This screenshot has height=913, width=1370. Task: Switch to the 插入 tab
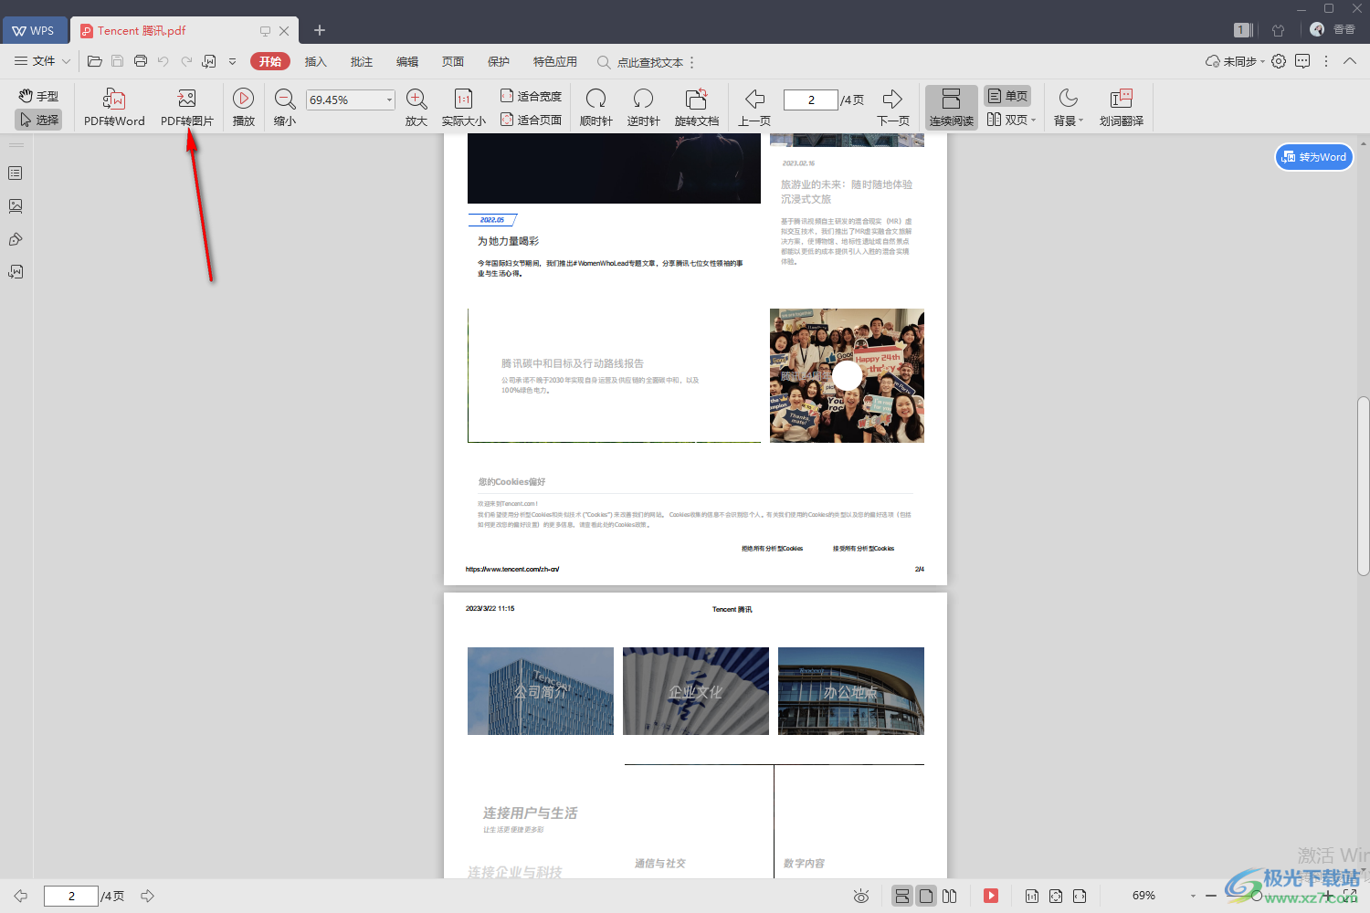coord(315,61)
